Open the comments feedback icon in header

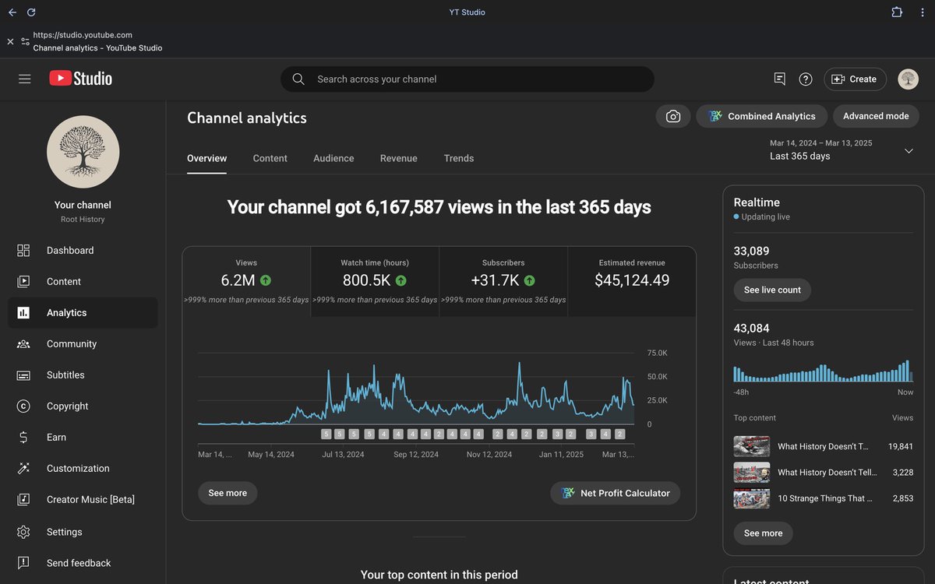779,79
